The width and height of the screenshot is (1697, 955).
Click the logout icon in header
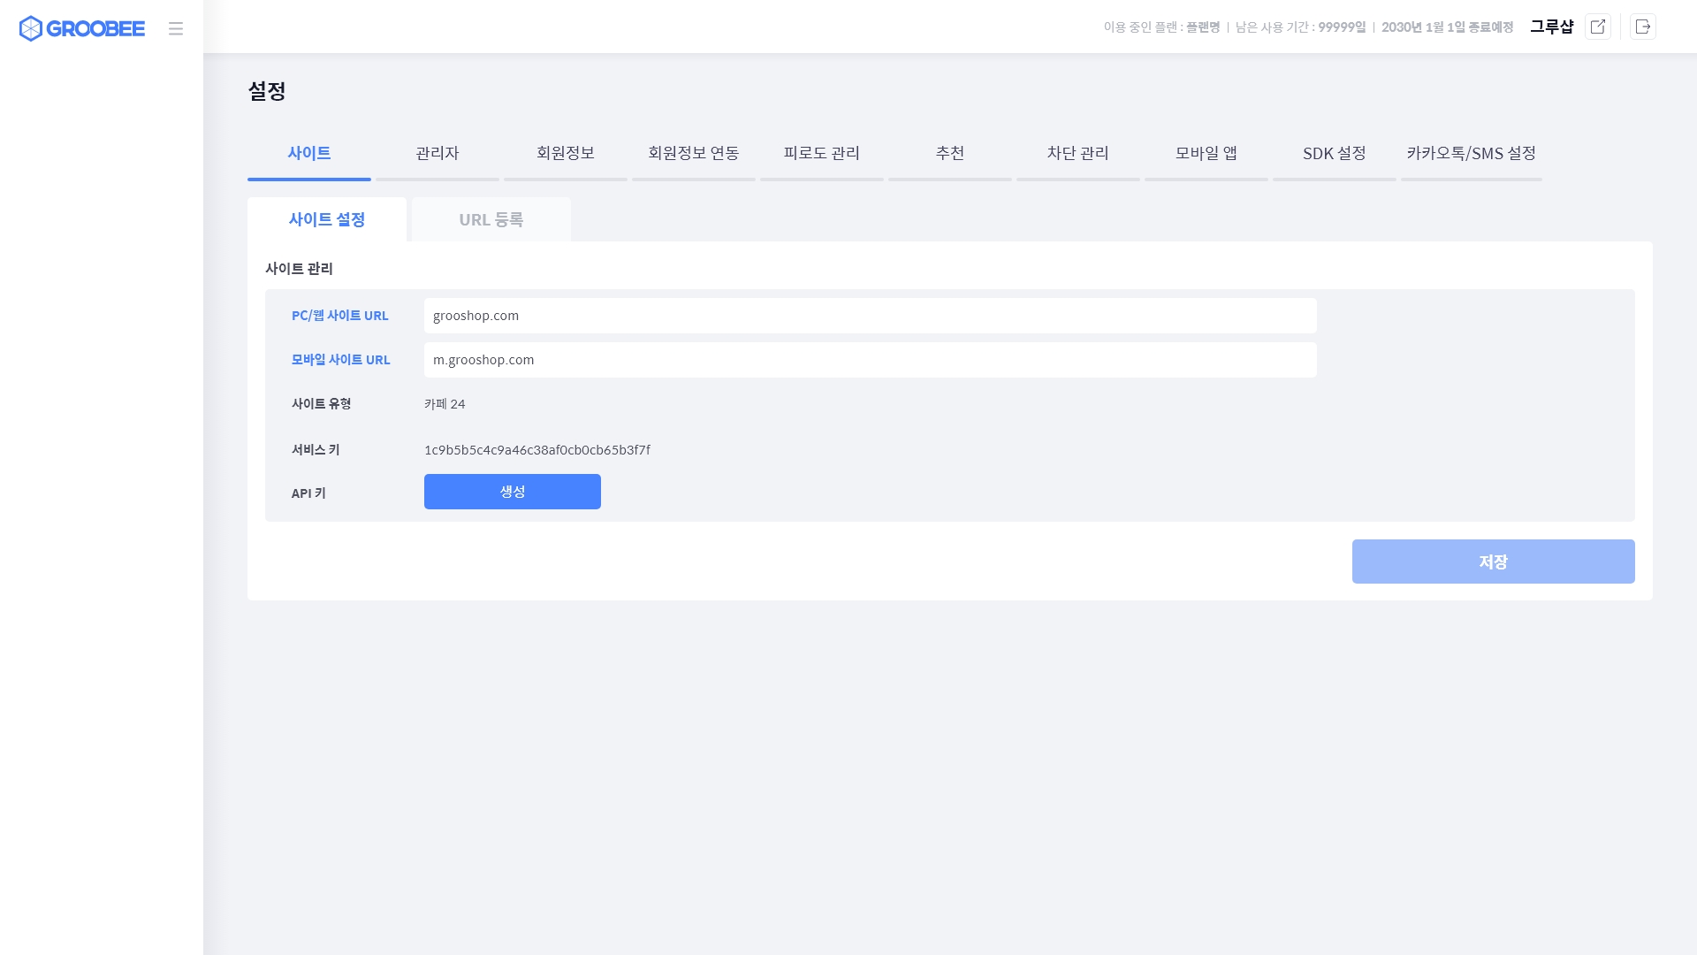(x=1642, y=27)
